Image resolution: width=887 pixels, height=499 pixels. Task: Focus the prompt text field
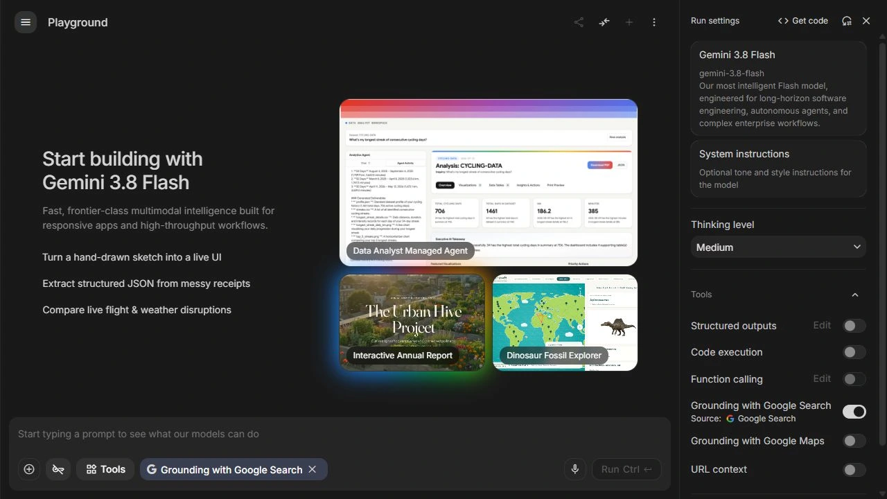click(x=340, y=434)
